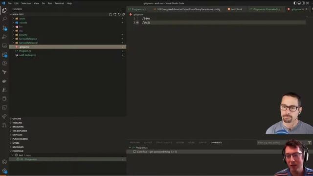Collapse all folders in Explorer
Viewport: 313px width, 176px height.
click(x=124, y=14)
